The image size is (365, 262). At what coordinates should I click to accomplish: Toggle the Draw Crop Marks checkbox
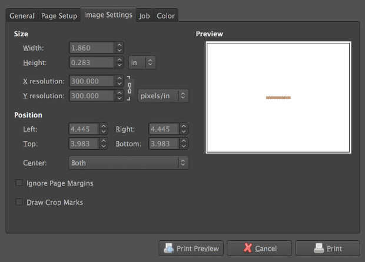[x=19, y=202]
